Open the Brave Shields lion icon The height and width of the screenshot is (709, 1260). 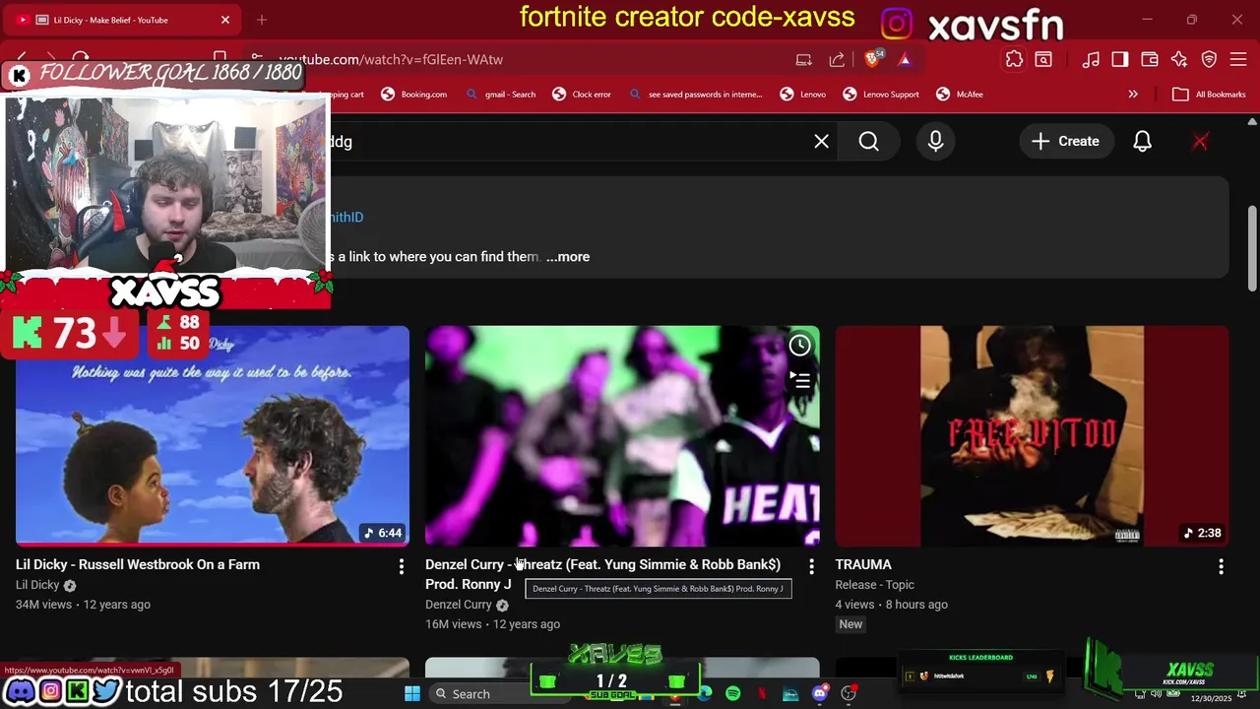click(x=871, y=59)
